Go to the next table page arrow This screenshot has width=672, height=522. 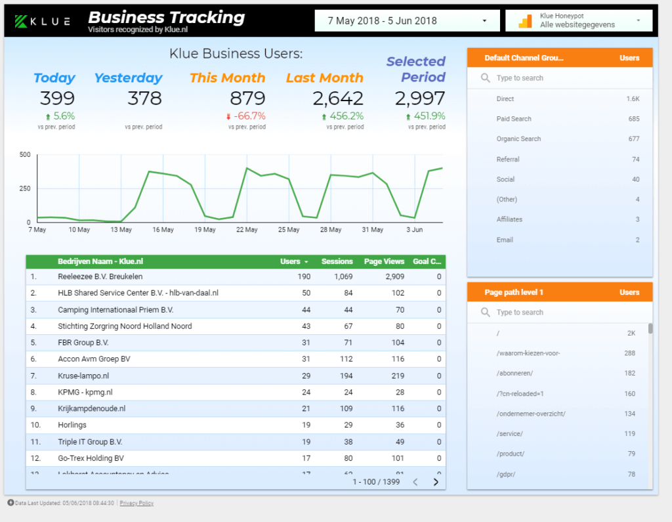436,482
